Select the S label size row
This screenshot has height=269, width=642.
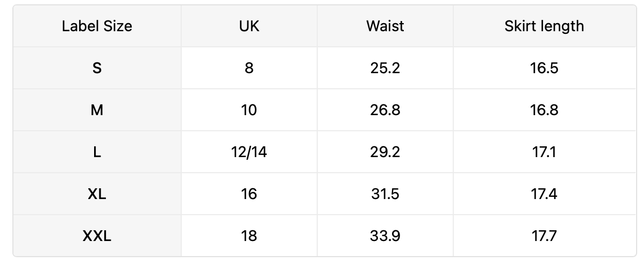(325, 68)
